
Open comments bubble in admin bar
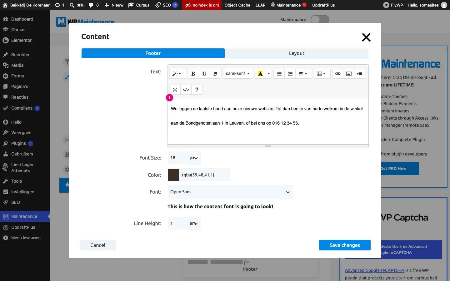pyautogui.click(x=94, y=5)
